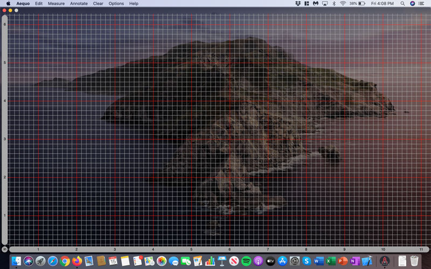Open the Measure menu

(x=56, y=3)
